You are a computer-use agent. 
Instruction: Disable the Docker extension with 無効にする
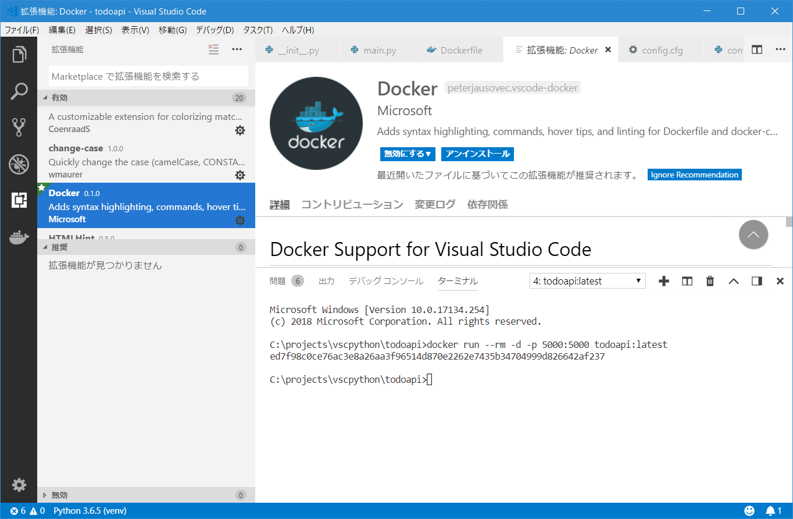(406, 154)
